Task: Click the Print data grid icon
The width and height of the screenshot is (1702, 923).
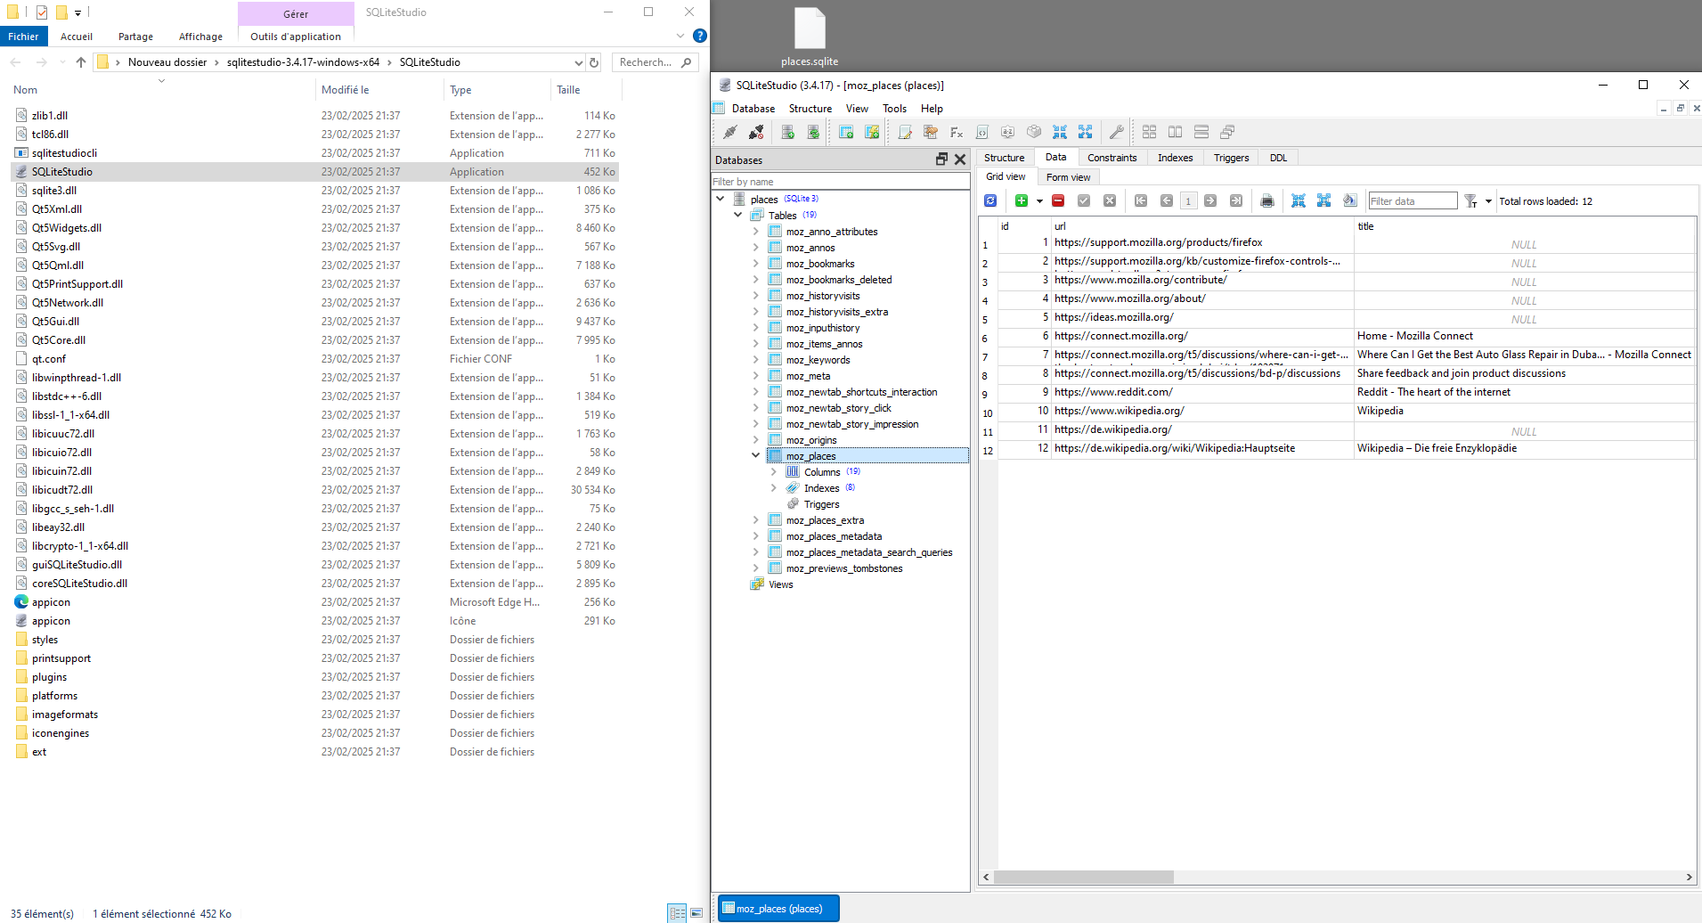Action: click(x=1267, y=200)
